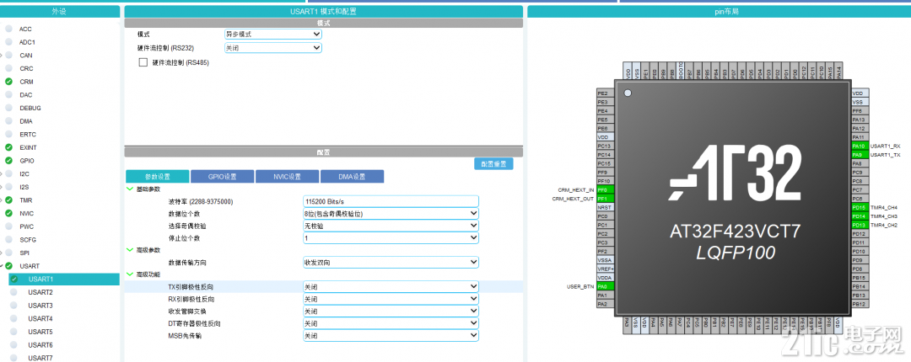
Task: Select the CRC peripheral entry
Action: [25, 68]
